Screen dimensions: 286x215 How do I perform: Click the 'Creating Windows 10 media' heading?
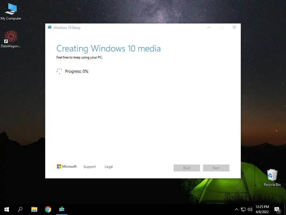[x=109, y=48]
